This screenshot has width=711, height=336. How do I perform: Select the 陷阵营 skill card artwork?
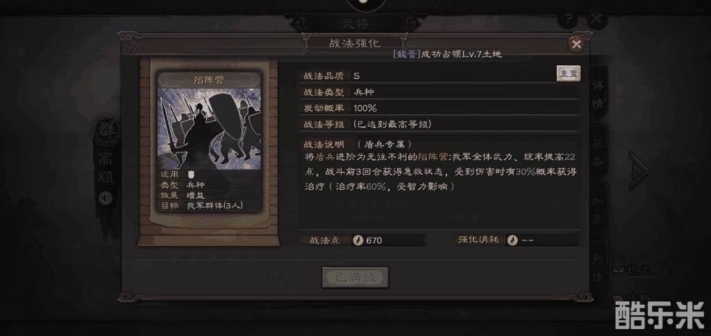point(210,129)
